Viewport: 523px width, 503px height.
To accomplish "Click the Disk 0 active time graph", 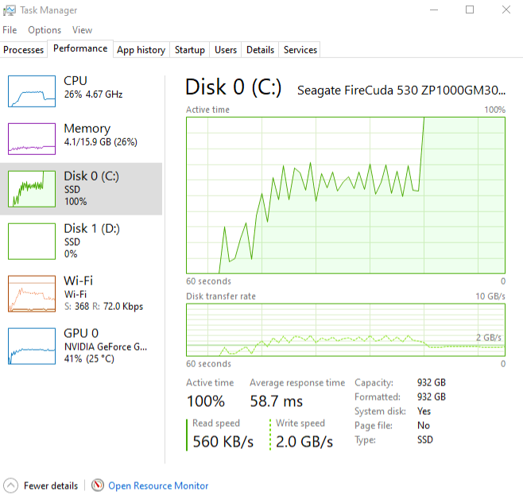I will click(x=346, y=195).
